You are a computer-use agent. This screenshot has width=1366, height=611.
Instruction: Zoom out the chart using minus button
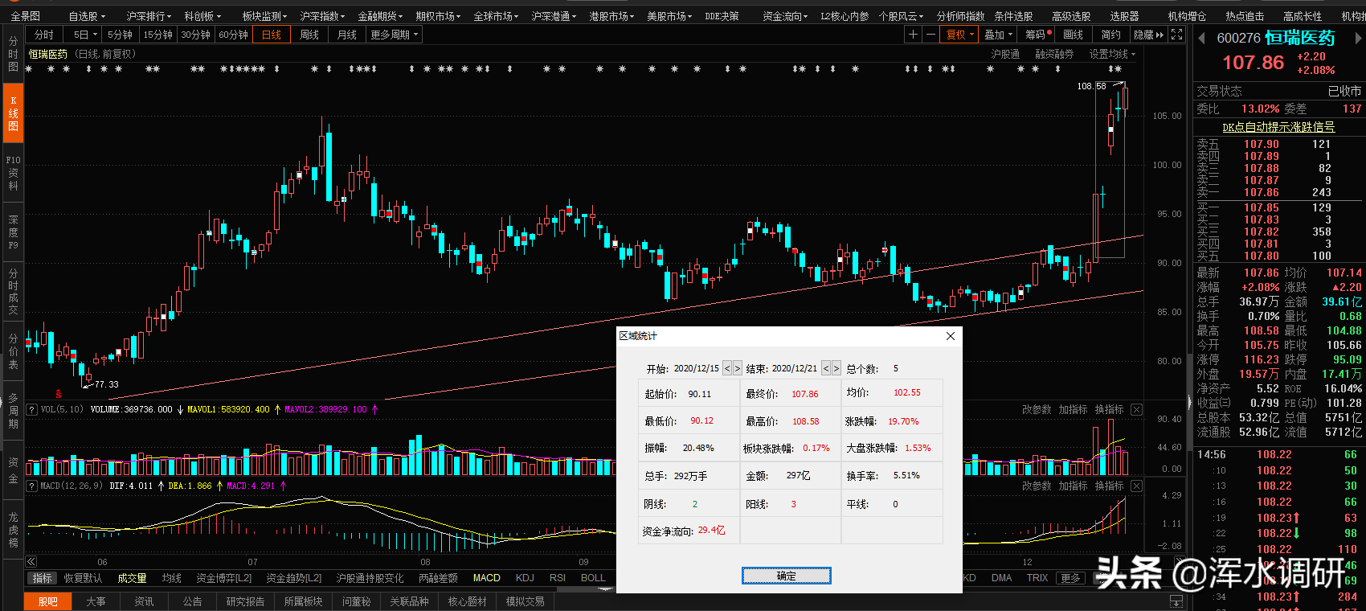[930, 35]
